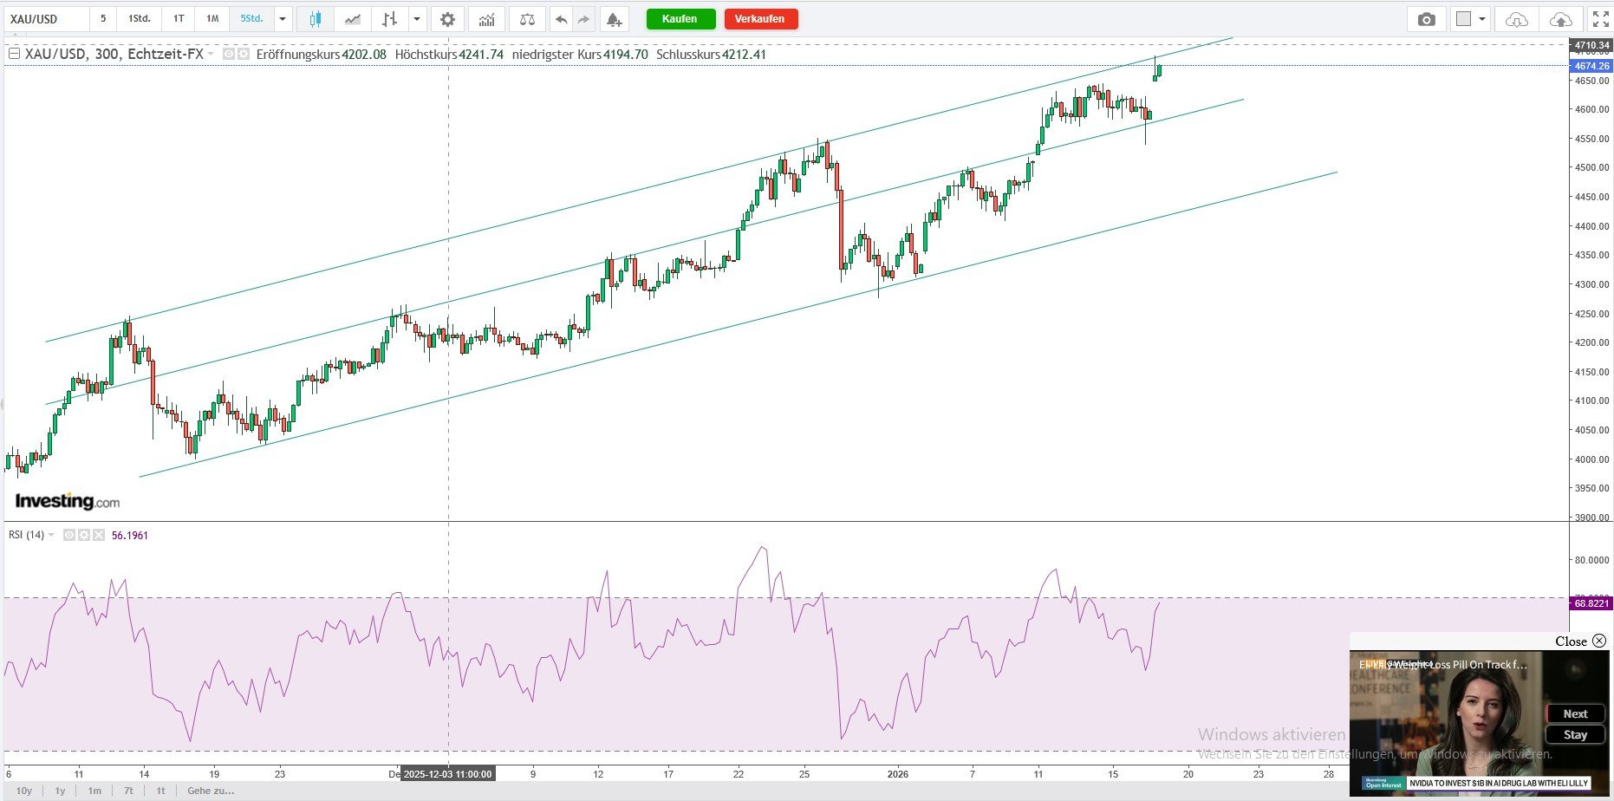
Task: Take a chart snapshot with camera icon
Action: 1426,19
